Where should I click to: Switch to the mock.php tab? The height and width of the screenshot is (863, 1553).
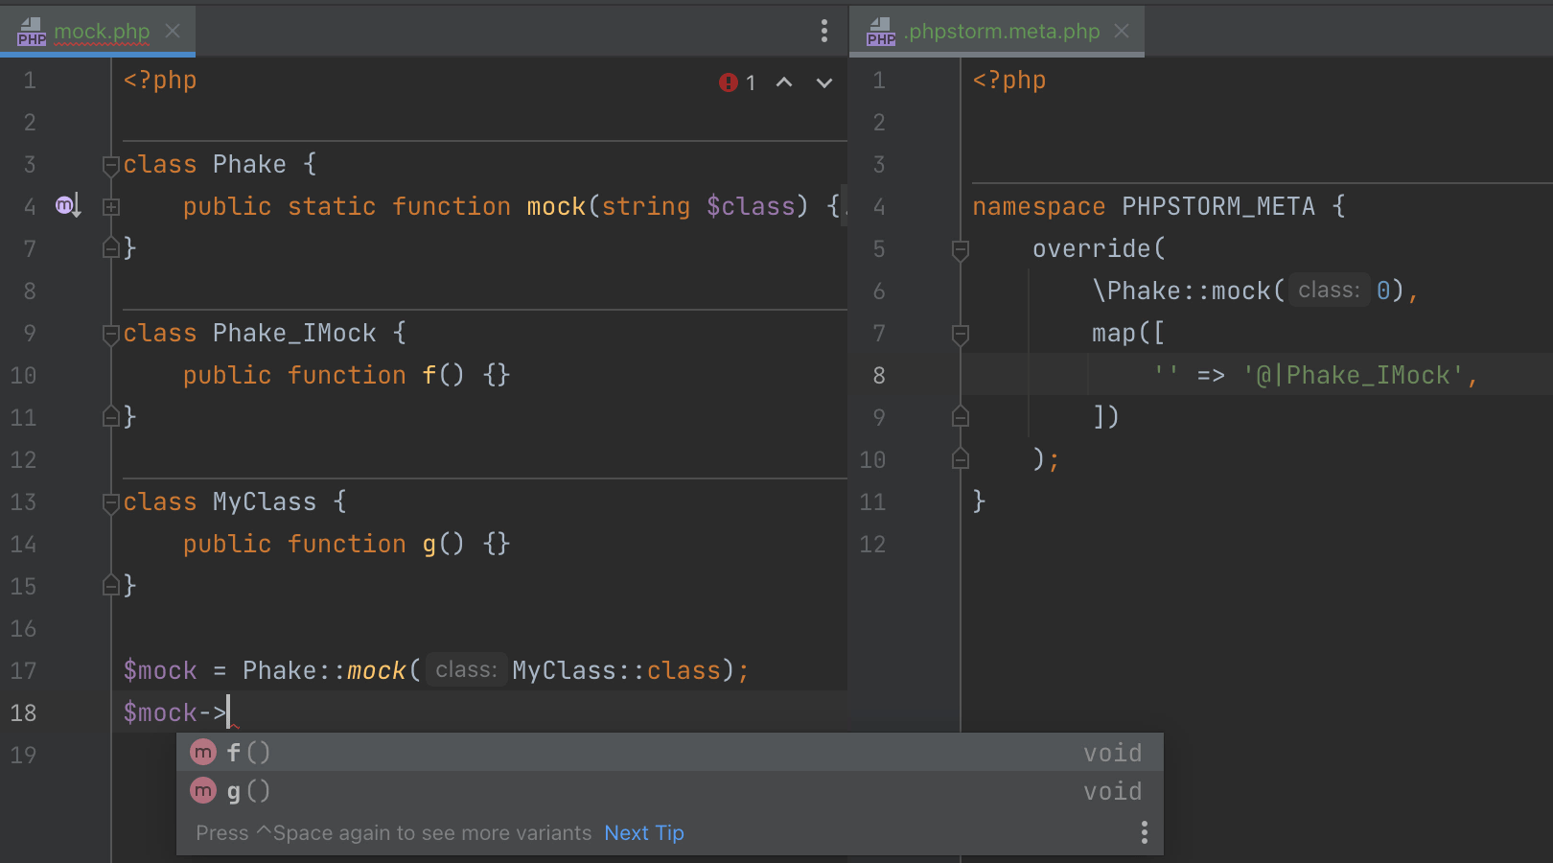point(101,32)
